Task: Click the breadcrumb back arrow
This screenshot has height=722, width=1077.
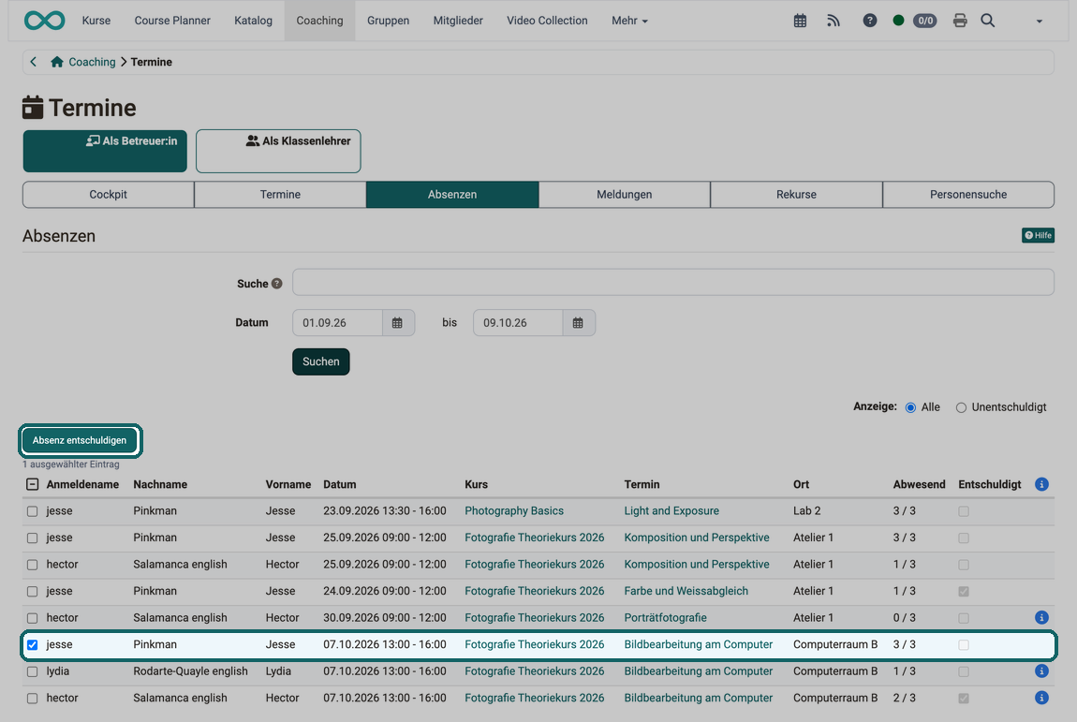Action: tap(33, 62)
